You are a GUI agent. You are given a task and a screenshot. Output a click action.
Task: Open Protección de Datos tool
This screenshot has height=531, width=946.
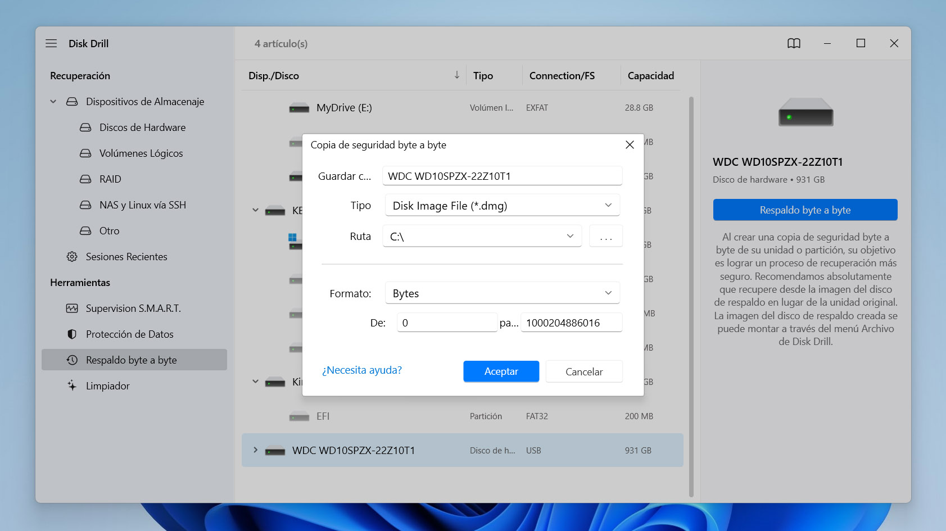[130, 334]
